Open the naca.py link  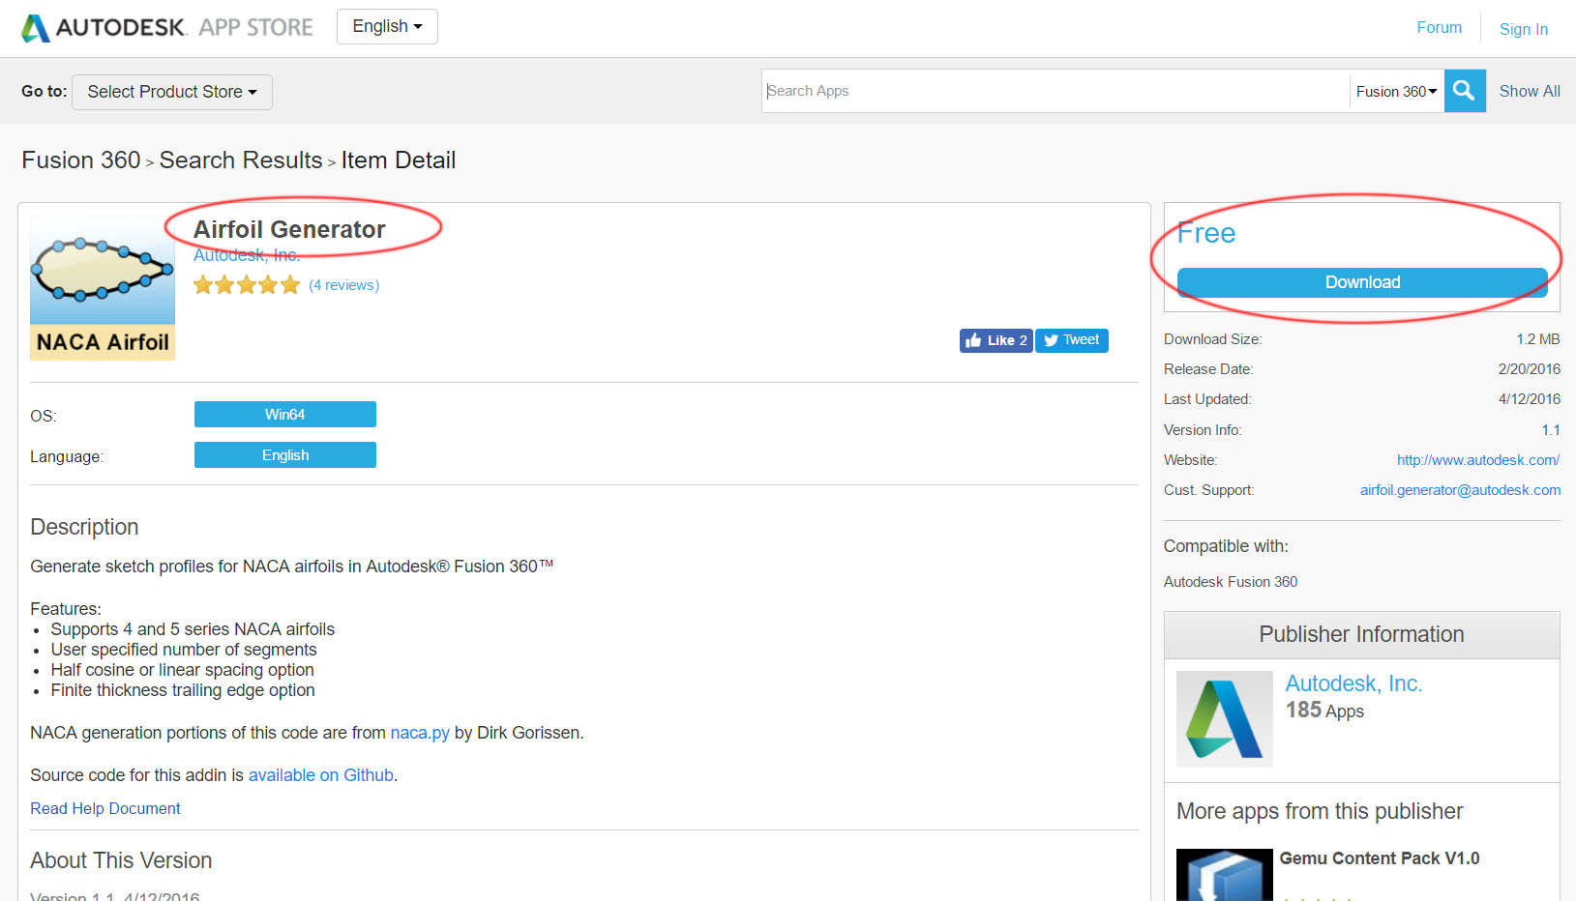[420, 733]
